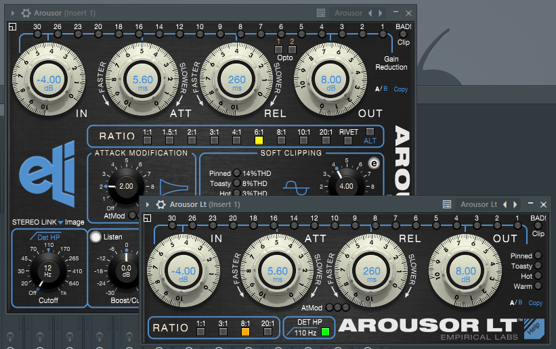556x349 pixels.
Task: Click the Arousor Lt IN knob
Action: point(184,271)
